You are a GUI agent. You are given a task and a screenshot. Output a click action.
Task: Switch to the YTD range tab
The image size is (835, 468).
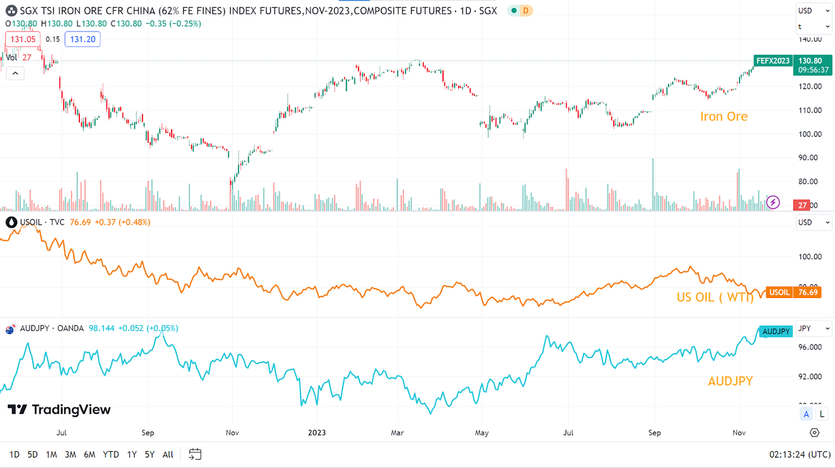tap(110, 454)
